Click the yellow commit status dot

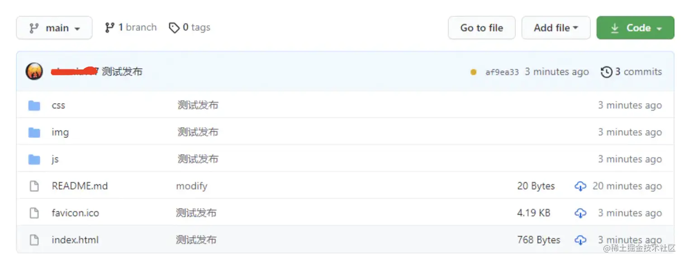[x=473, y=72]
